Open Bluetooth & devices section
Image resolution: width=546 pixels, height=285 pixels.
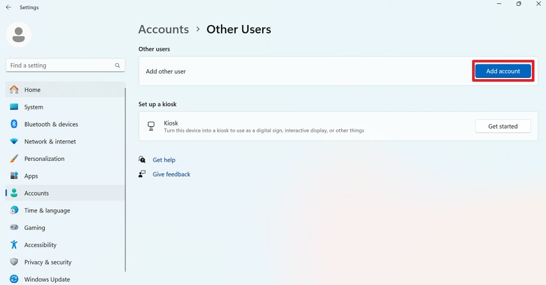(x=65, y=124)
